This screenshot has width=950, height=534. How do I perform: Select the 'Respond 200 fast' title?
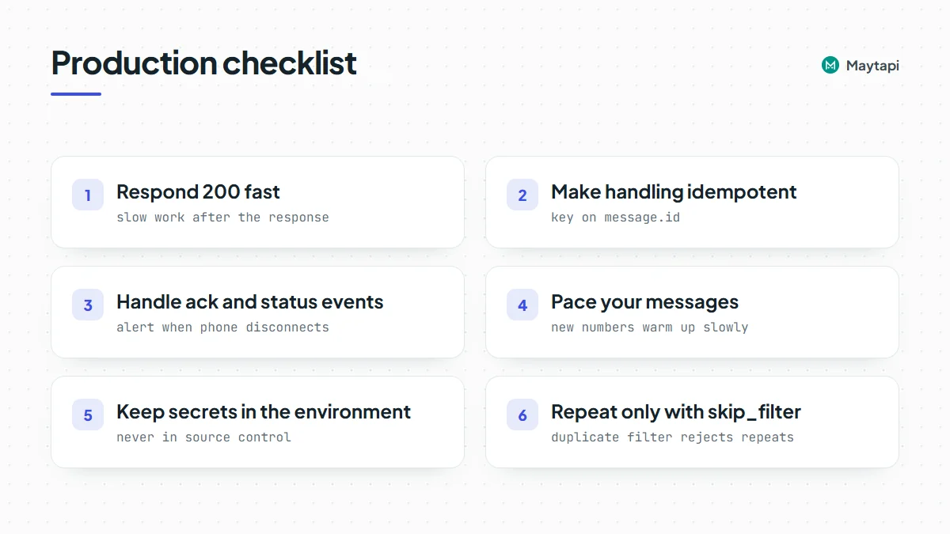[198, 191]
